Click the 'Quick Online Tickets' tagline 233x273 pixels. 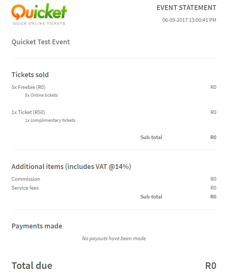(39, 24)
